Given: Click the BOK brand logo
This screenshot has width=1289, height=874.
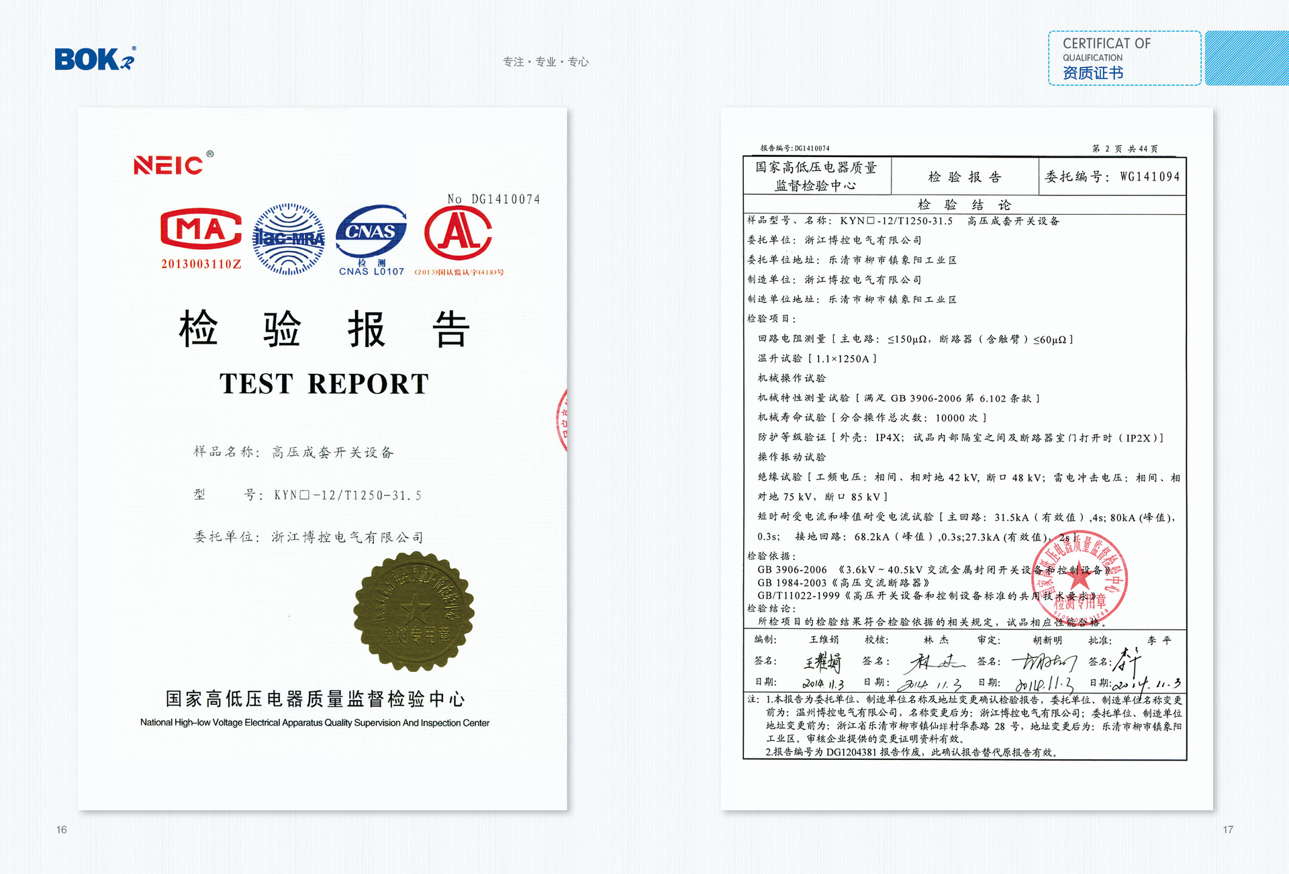Looking at the screenshot, I should pos(95,58).
